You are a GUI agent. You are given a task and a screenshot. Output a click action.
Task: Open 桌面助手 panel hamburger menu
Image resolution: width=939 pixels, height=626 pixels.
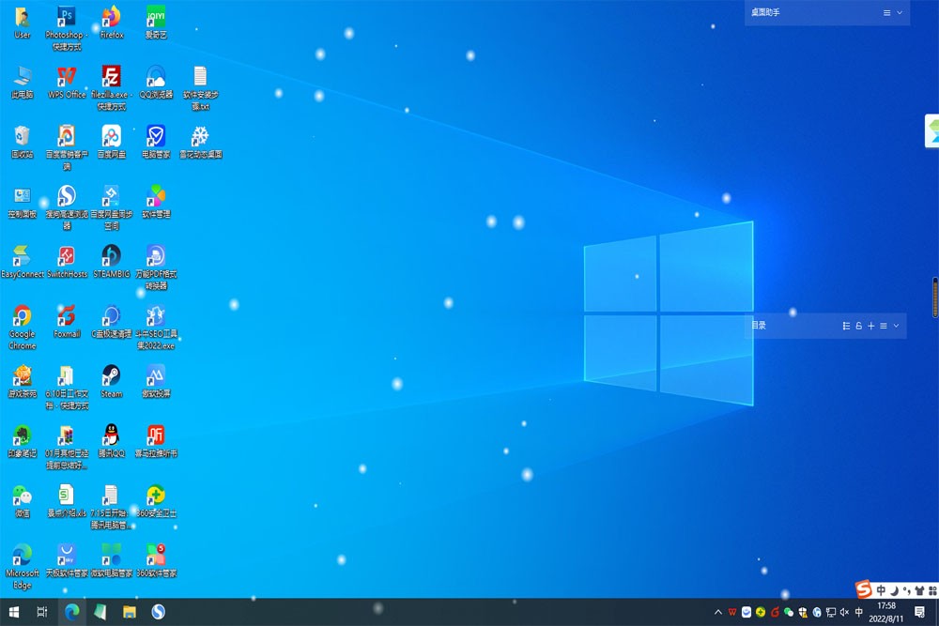(x=887, y=12)
